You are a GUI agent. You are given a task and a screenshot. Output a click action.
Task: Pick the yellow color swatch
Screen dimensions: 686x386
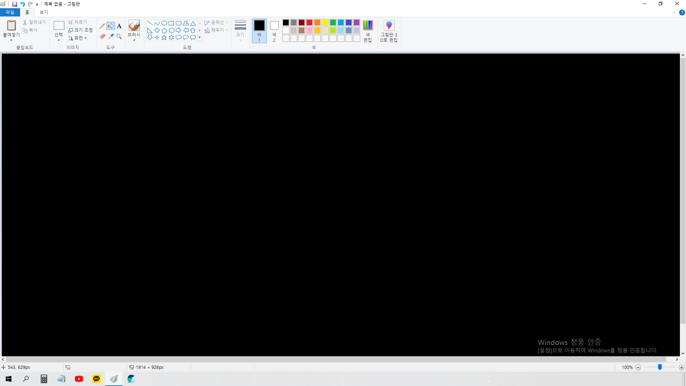[x=325, y=23]
